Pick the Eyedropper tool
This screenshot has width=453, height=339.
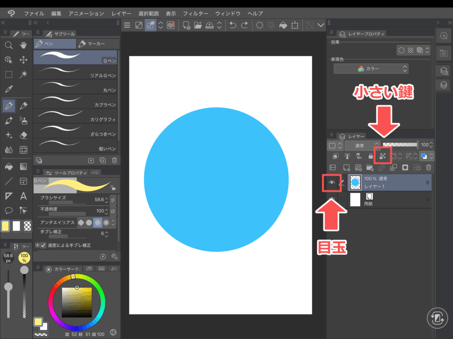coord(8,90)
